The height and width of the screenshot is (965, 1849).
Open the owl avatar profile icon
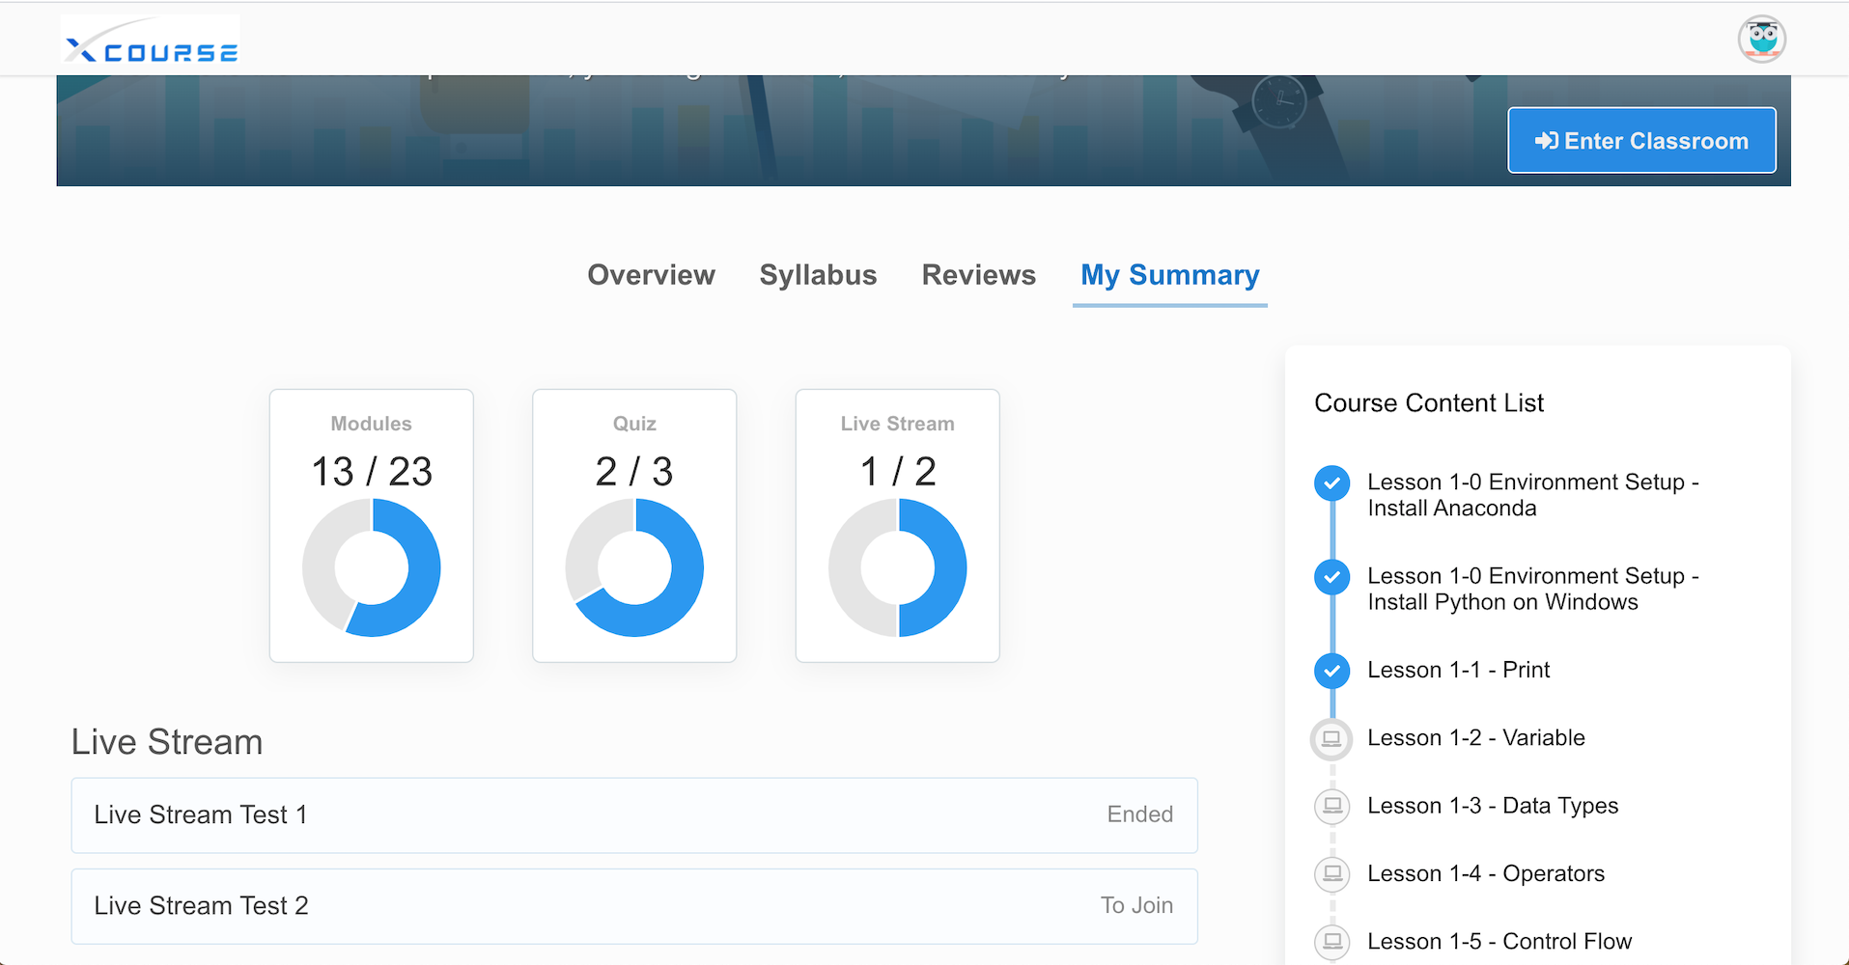coord(1762,40)
